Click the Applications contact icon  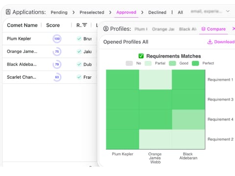(8, 12)
